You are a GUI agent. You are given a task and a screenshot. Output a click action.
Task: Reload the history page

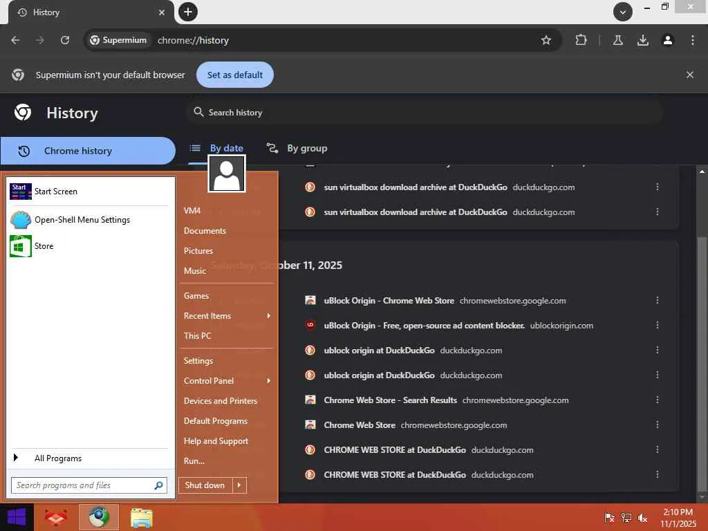(65, 40)
